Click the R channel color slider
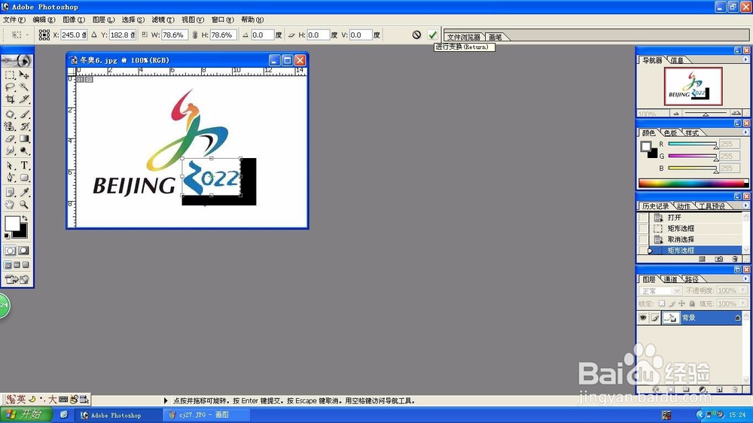Screen dimensions: 753x423 pyautogui.click(x=692, y=144)
